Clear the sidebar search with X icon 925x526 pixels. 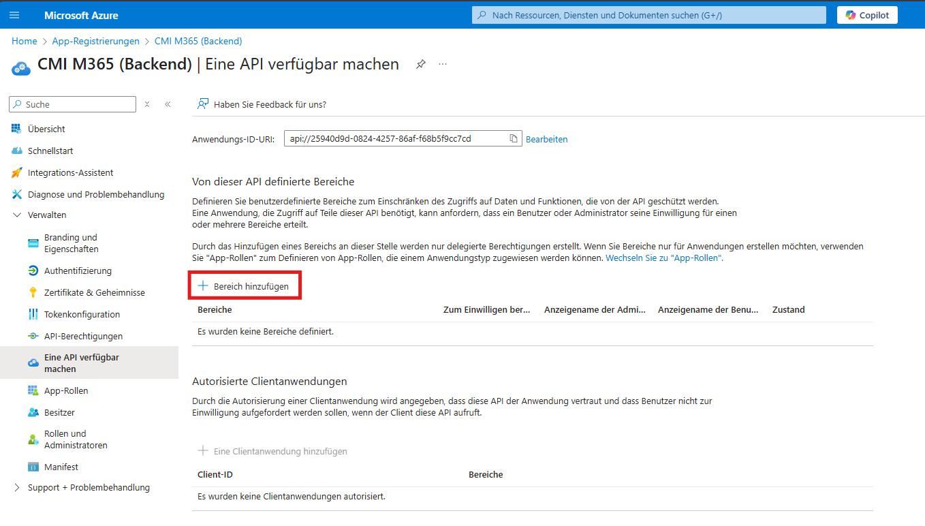point(147,104)
